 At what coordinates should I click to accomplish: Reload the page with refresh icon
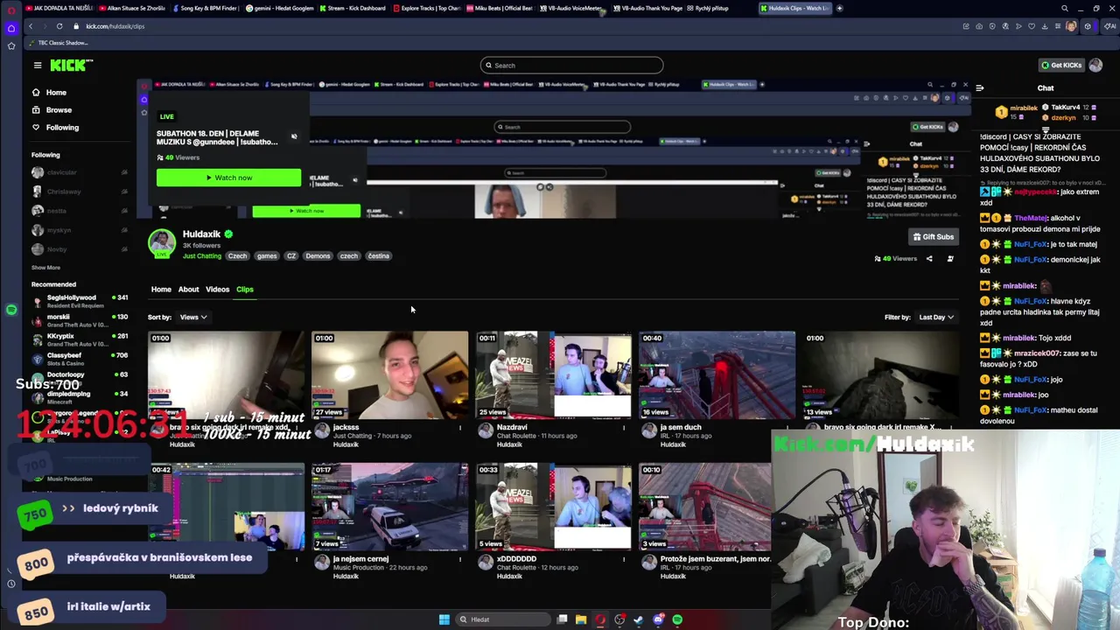coord(59,26)
